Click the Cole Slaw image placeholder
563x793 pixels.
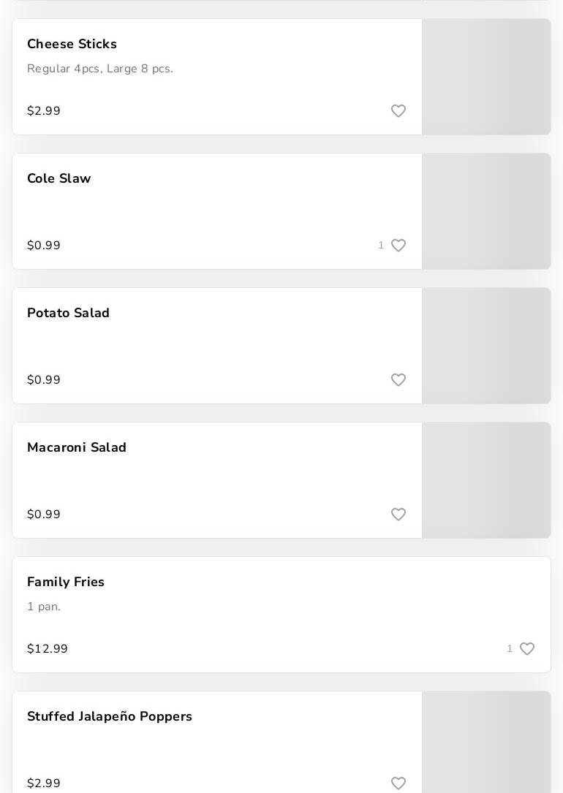[486, 211]
